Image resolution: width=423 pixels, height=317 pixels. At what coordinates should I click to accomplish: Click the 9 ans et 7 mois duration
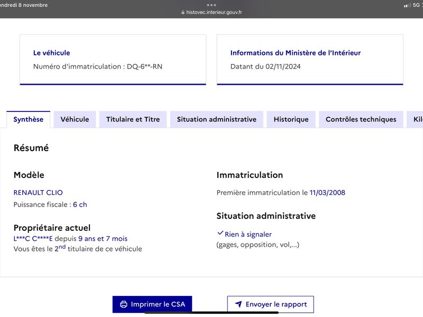[x=103, y=239]
